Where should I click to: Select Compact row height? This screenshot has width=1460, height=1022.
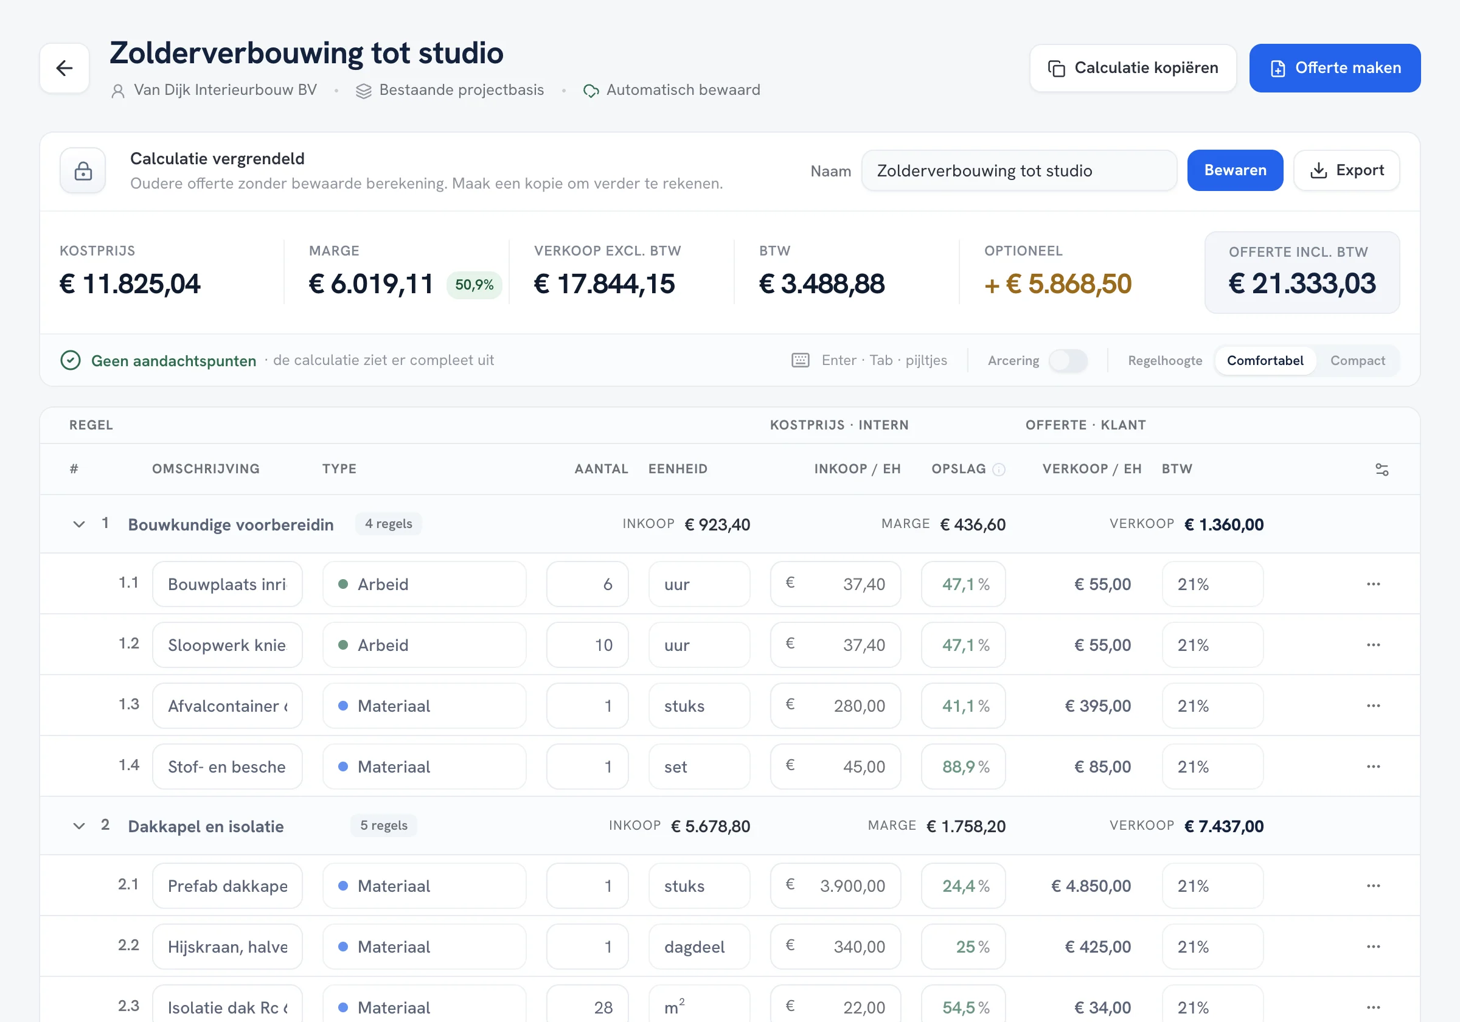(1358, 361)
